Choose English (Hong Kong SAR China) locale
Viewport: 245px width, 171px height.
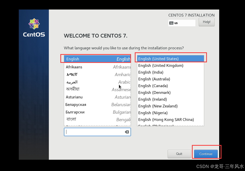[x=171, y=120]
